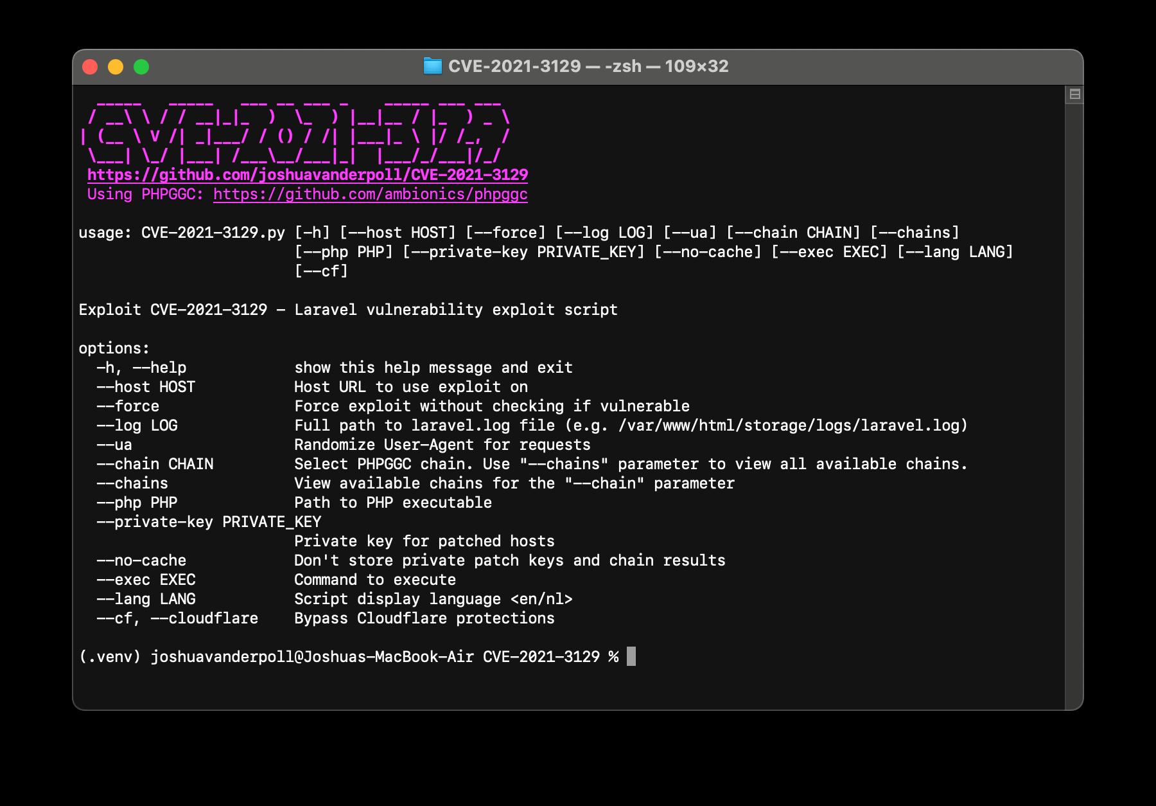Click the '--host HOST' option text
This screenshot has height=806, width=1156.
[x=146, y=387]
